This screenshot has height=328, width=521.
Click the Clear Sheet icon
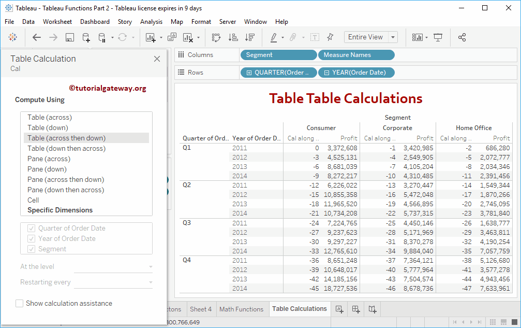188,37
